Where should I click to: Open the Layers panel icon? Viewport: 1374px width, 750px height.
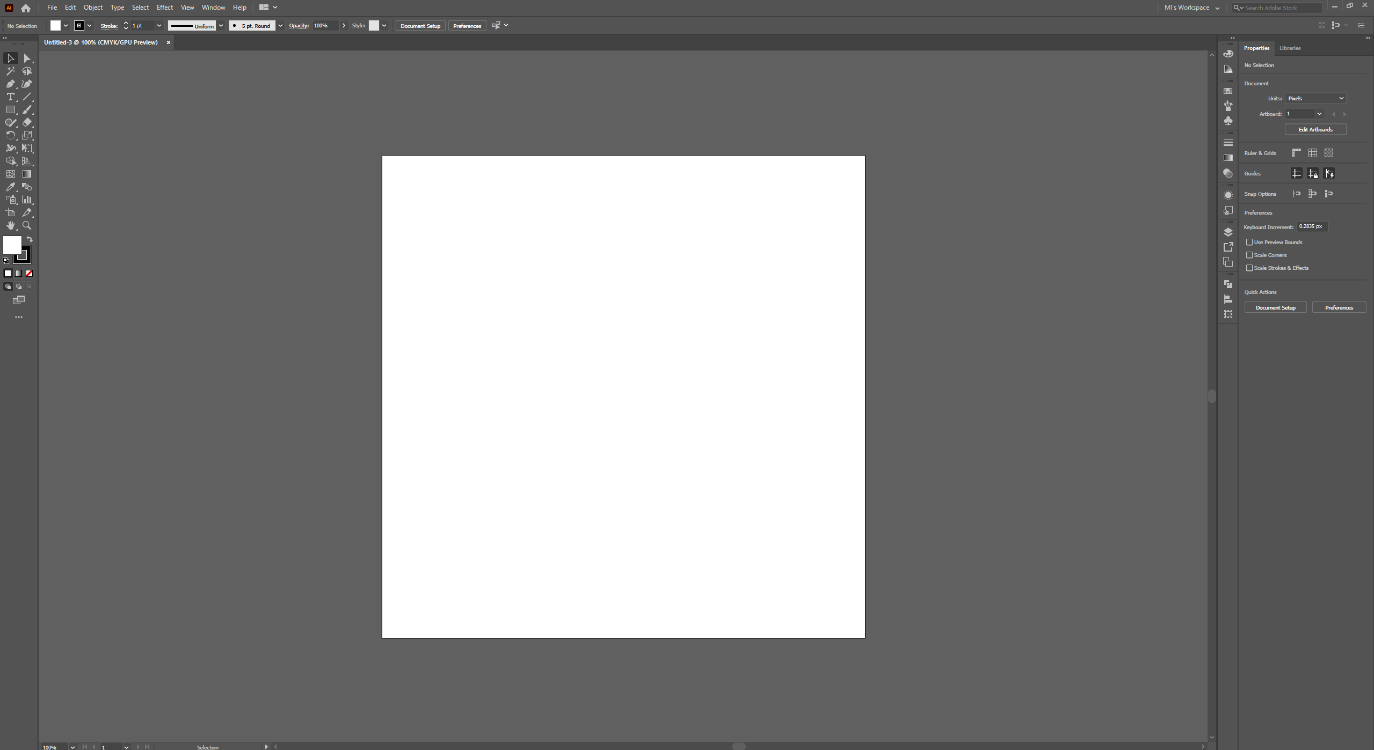click(1228, 232)
